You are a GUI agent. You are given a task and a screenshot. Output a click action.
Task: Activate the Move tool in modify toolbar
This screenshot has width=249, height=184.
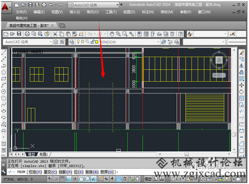(x=242, y=85)
